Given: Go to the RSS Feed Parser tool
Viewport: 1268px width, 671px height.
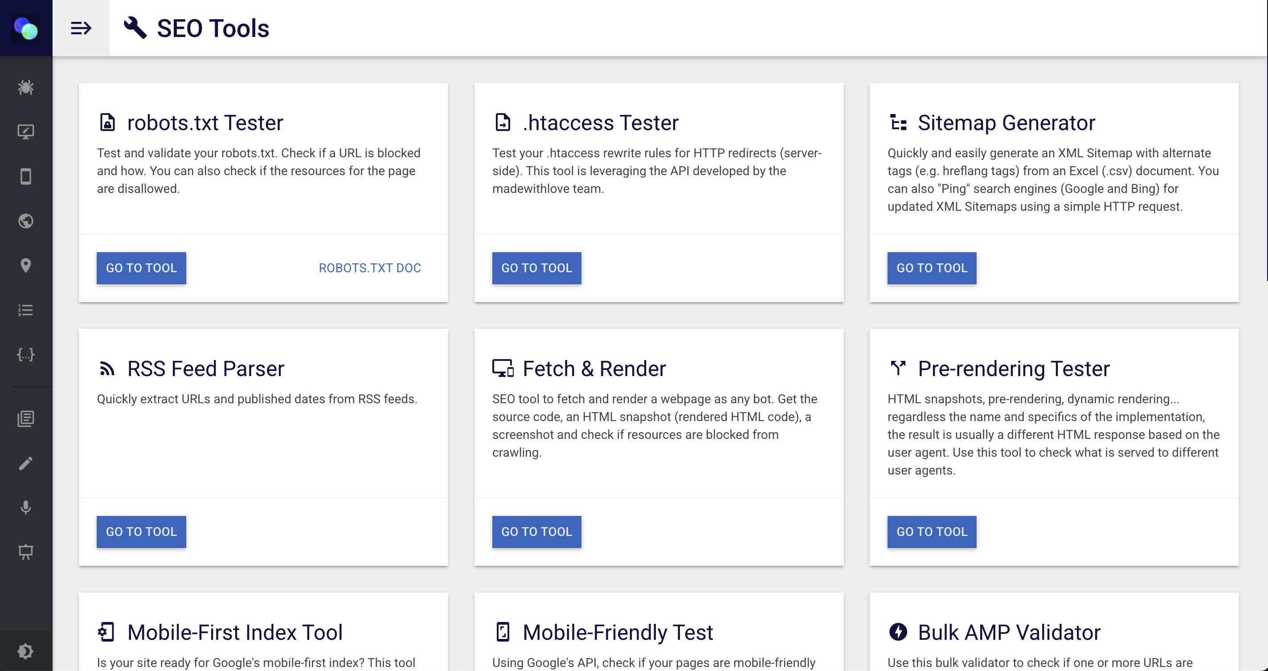Looking at the screenshot, I should [x=141, y=532].
